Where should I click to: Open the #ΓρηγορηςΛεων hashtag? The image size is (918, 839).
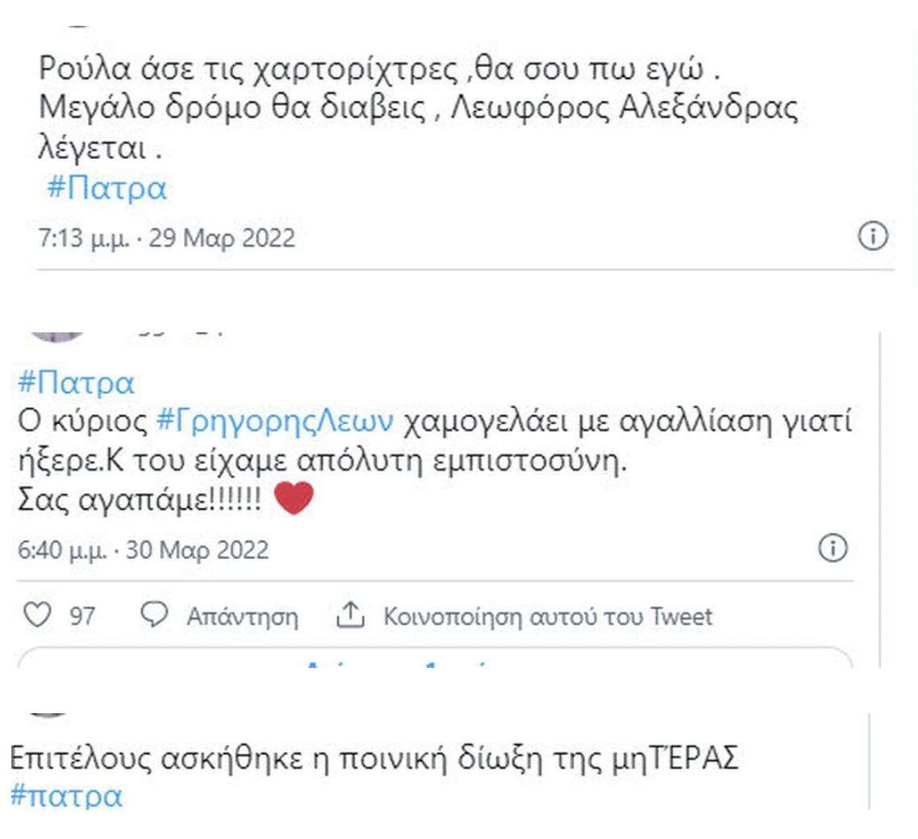point(274,420)
